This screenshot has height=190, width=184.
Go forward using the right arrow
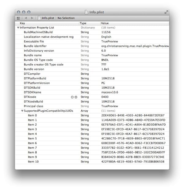[32, 18]
